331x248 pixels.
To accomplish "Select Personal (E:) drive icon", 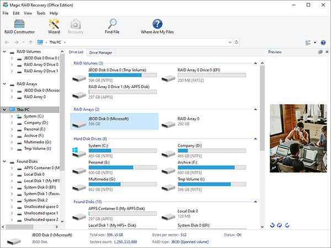I will pyautogui.click(x=79, y=171).
